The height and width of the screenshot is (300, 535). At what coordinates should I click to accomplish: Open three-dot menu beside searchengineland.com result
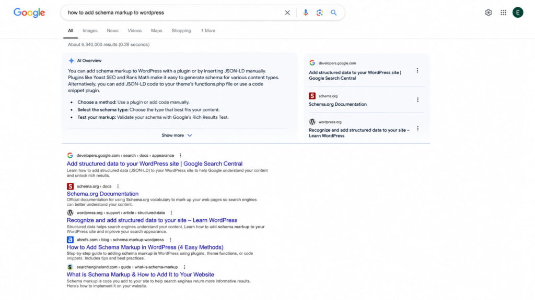[184, 267]
